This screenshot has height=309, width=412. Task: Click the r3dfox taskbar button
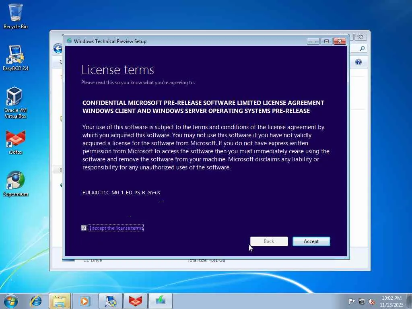coord(136,301)
